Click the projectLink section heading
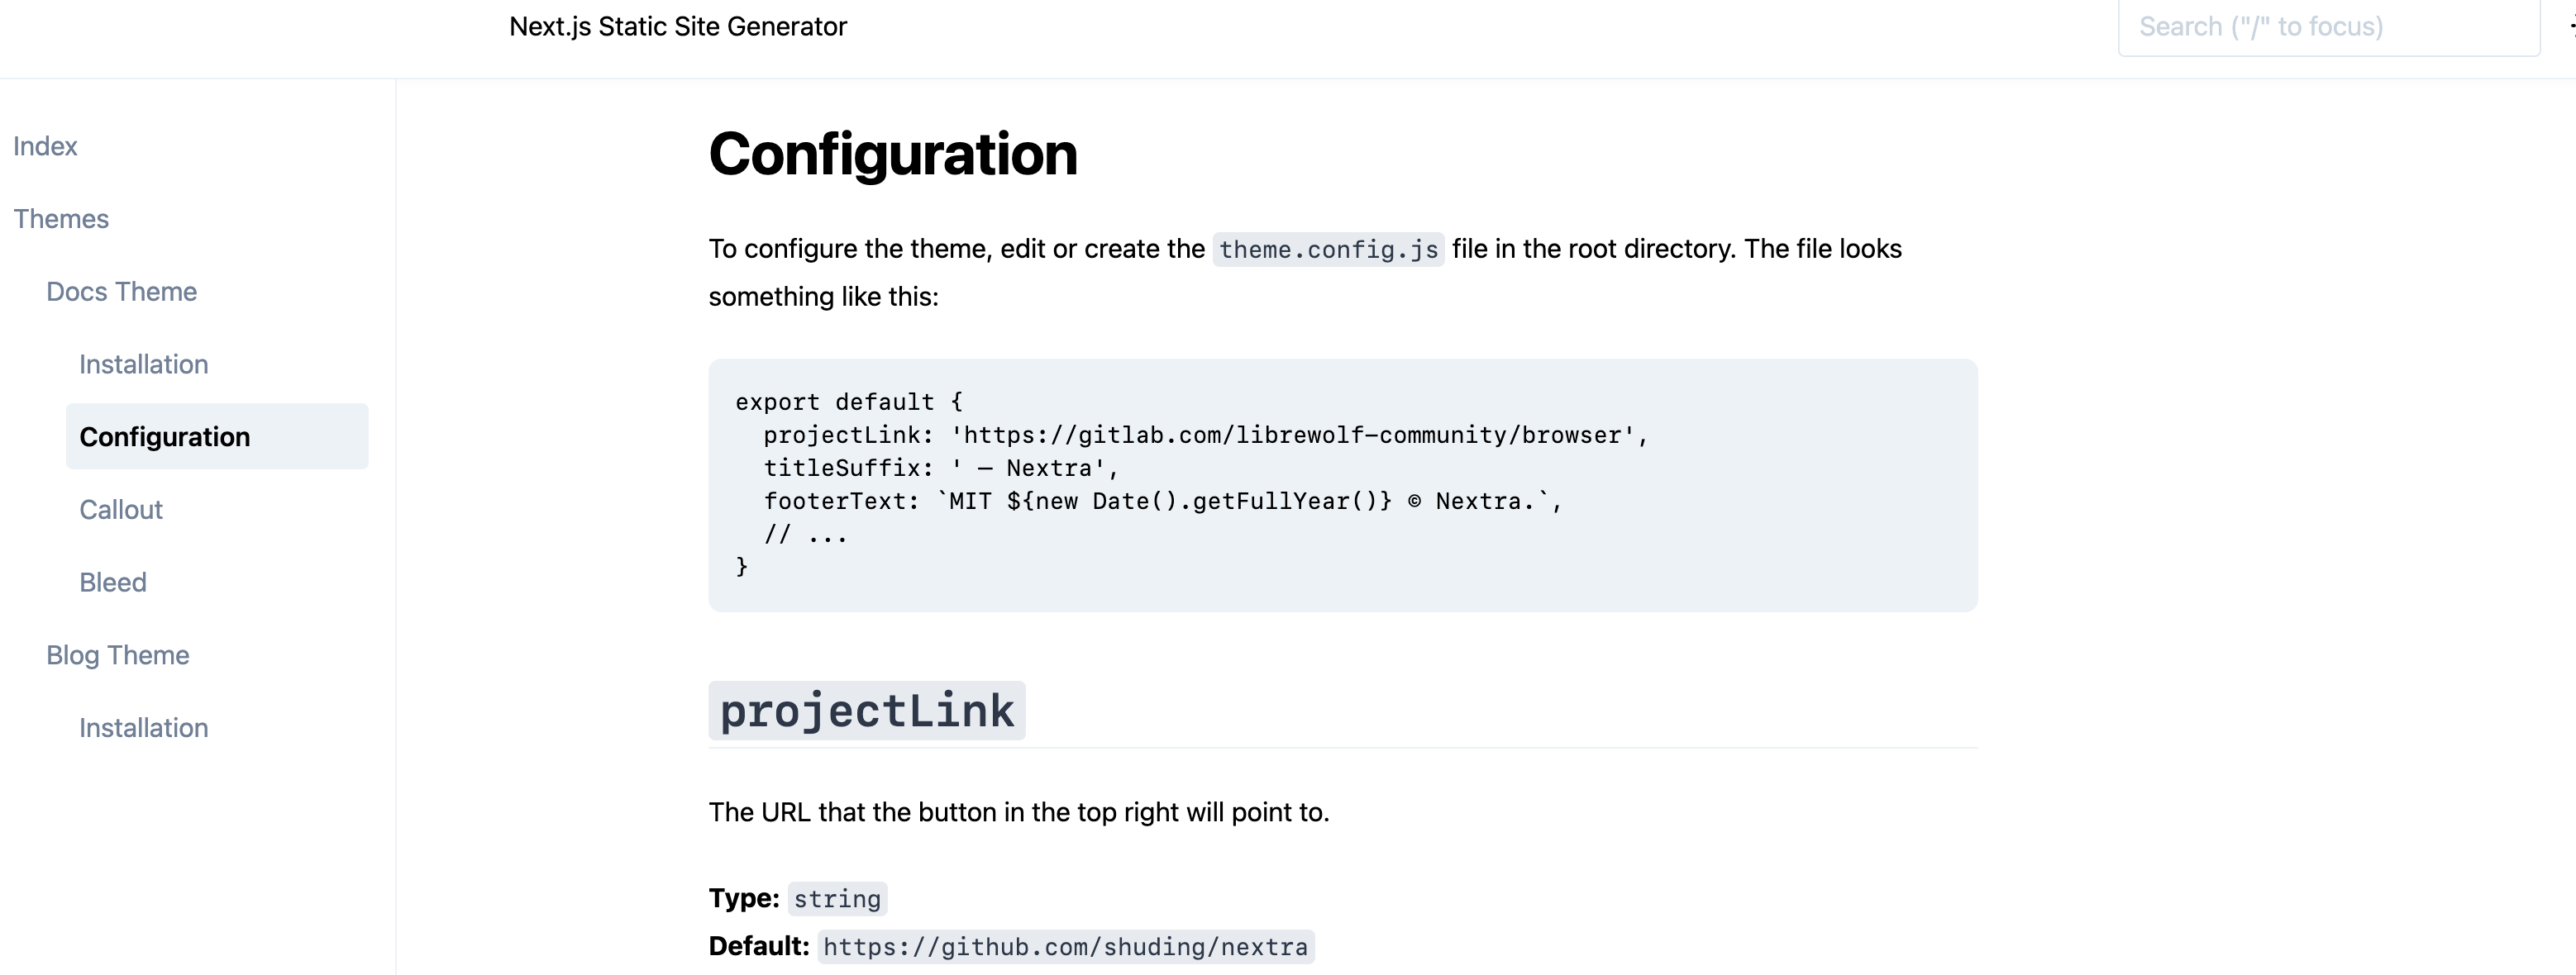This screenshot has height=975, width=2576. (866, 709)
